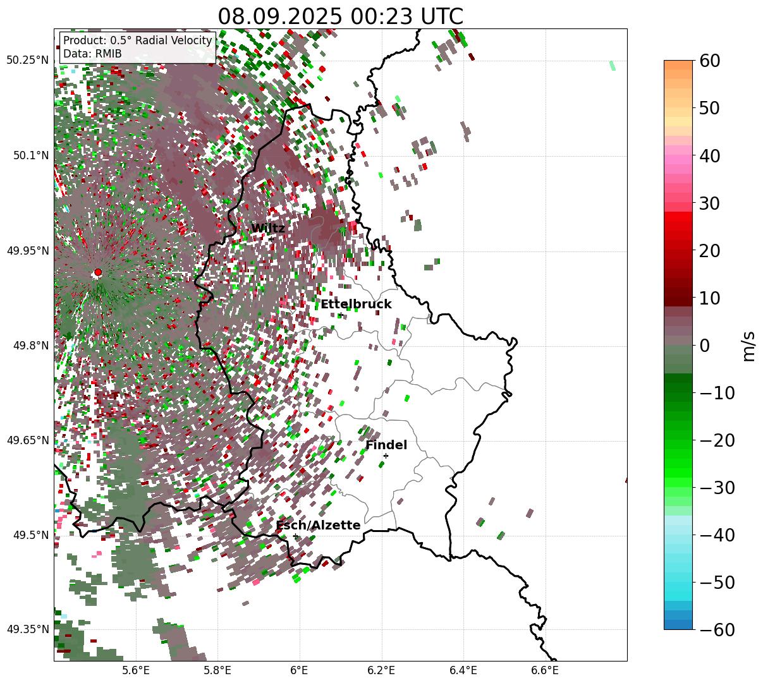Click the Ettelbruck station cross marker

coord(340,315)
